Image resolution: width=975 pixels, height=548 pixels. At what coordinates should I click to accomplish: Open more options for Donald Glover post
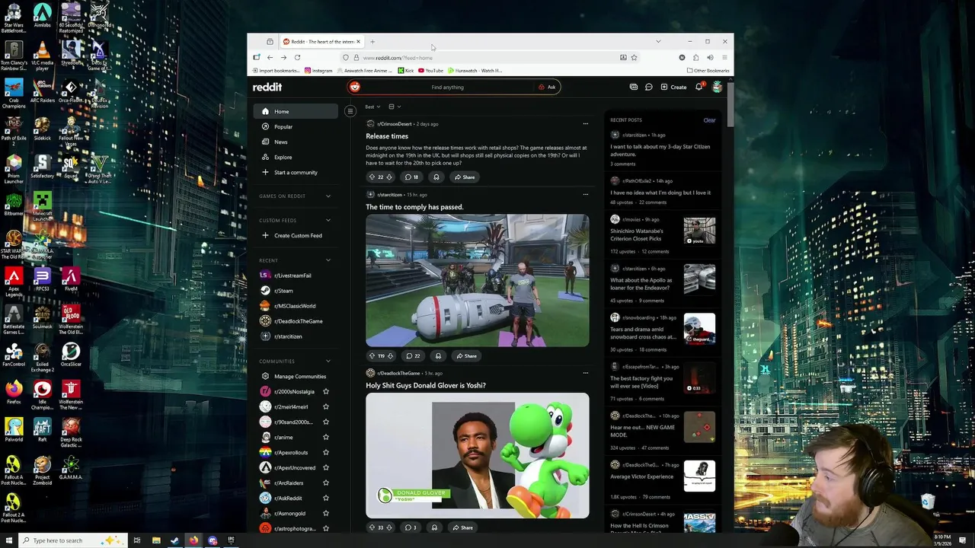pos(585,373)
